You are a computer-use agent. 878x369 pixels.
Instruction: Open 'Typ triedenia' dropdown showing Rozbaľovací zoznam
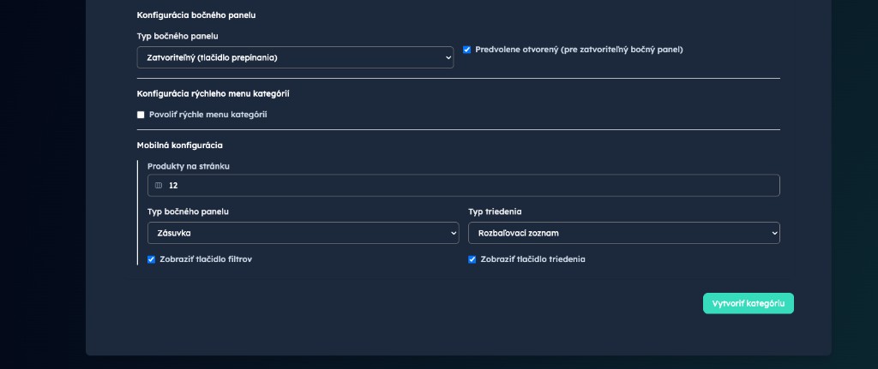click(x=624, y=233)
